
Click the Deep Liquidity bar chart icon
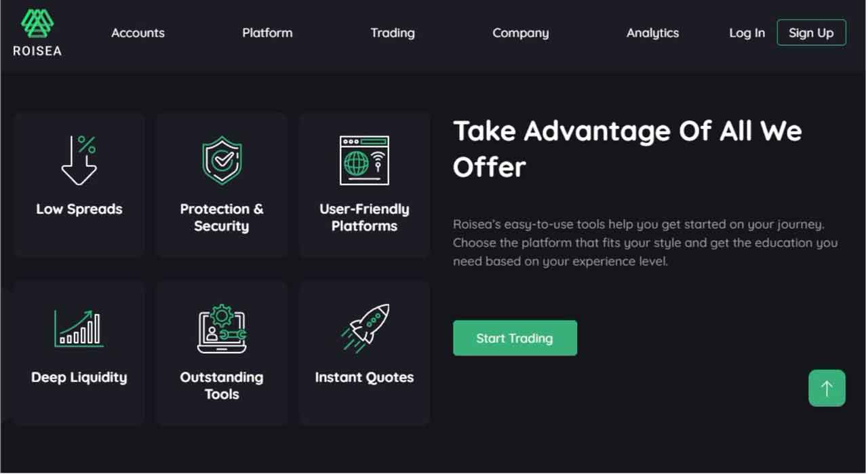click(x=79, y=328)
